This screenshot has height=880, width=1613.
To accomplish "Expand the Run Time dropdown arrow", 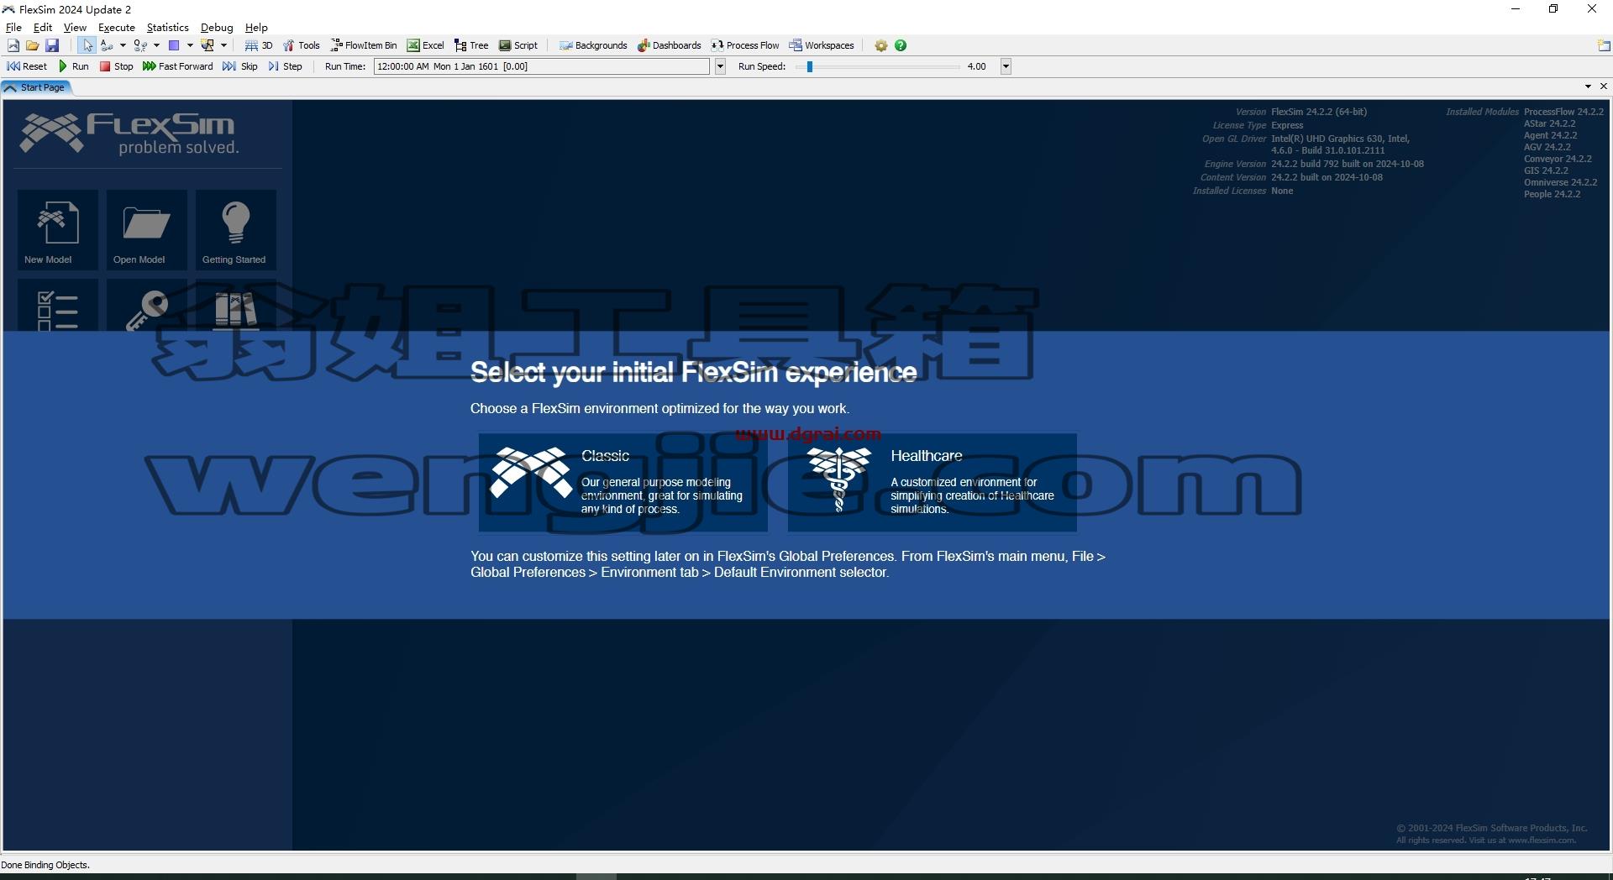I will 720,66.
